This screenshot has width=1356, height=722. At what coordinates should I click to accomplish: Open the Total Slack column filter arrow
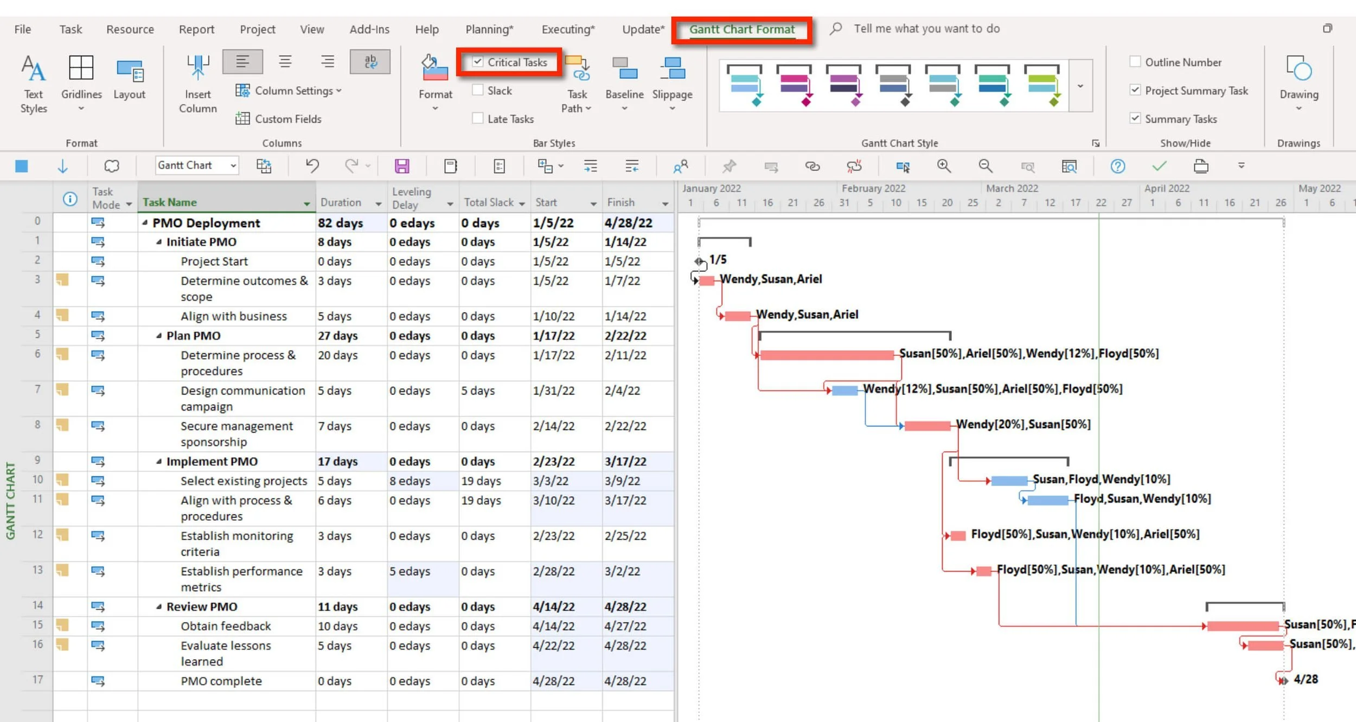click(522, 204)
